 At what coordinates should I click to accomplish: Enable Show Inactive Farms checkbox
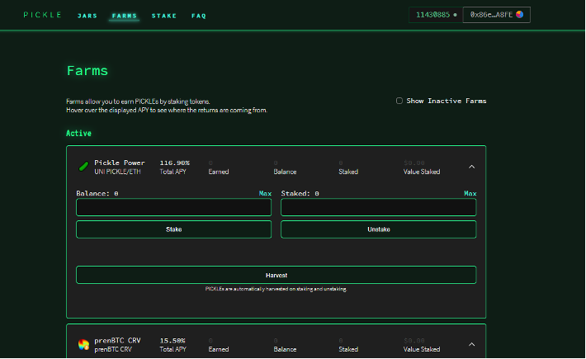(x=399, y=101)
